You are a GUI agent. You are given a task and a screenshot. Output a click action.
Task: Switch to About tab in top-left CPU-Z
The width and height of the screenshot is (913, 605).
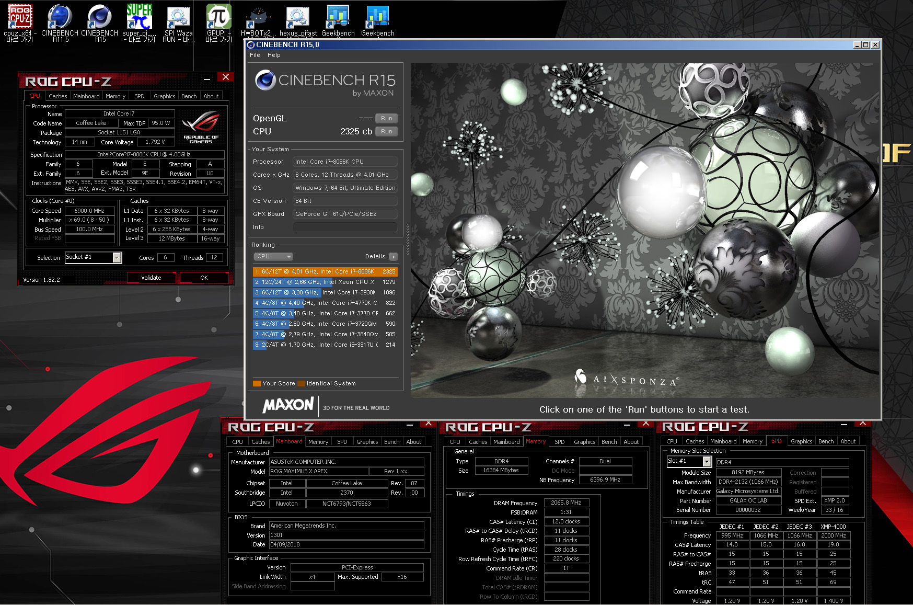click(211, 96)
